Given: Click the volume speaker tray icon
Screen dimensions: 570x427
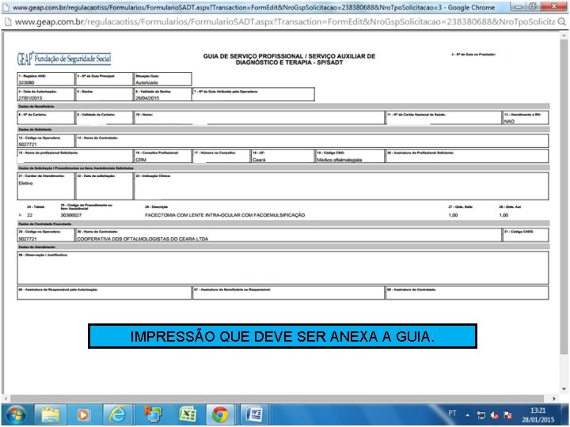Looking at the screenshot, I should pyautogui.click(x=494, y=415).
